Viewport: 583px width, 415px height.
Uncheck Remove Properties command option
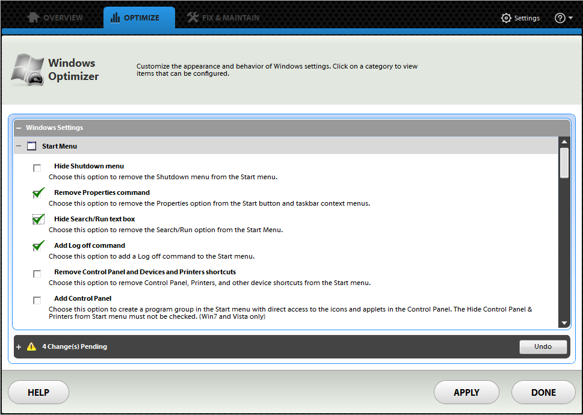tap(39, 193)
